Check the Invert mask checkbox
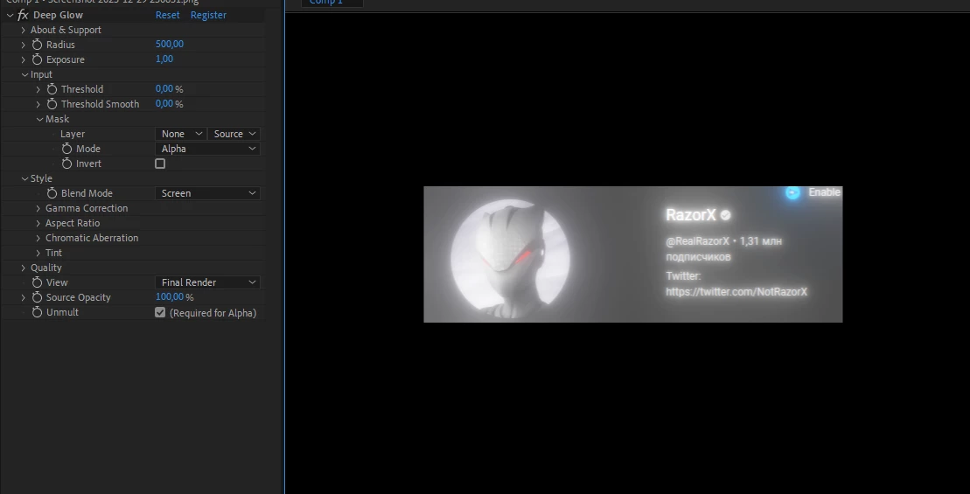This screenshot has height=494, width=970. click(x=160, y=164)
